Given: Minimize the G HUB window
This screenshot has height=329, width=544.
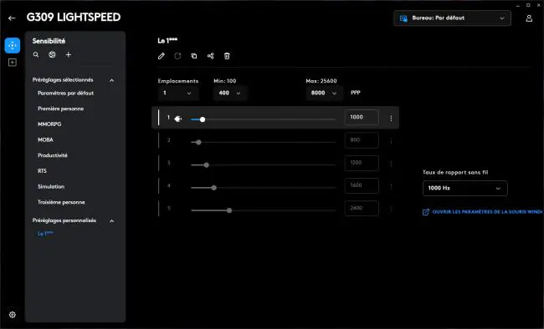Looking at the screenshot, I should [517, 6].
